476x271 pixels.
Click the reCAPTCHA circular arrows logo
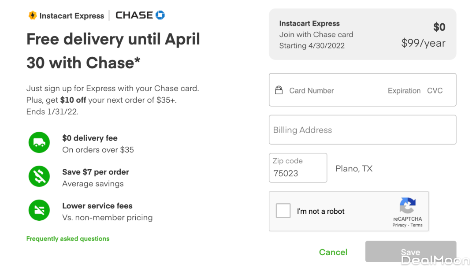coord(408,206)
